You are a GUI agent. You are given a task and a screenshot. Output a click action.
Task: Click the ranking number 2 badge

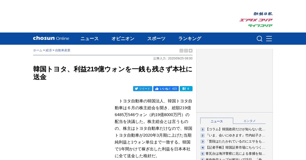point(202,135)
